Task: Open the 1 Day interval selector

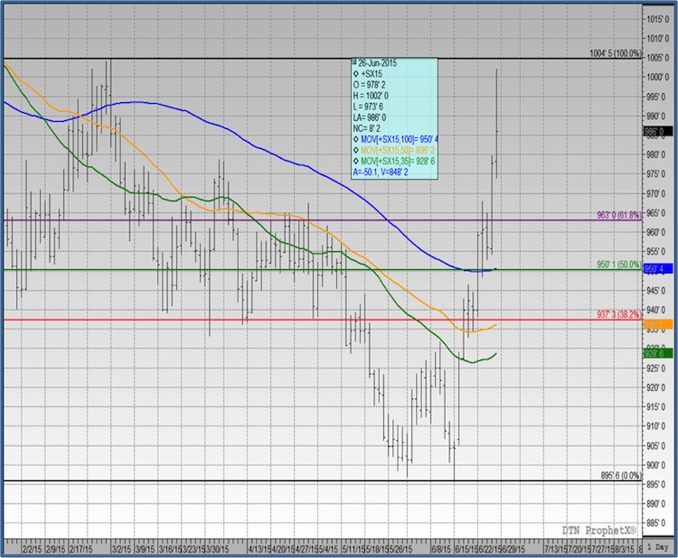Action: [x=658, y=547]
